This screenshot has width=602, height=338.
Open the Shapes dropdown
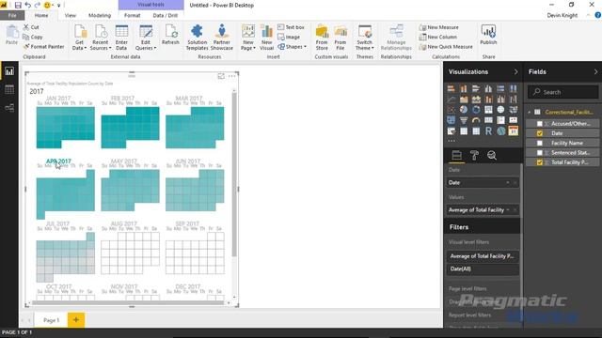[293, 47]
